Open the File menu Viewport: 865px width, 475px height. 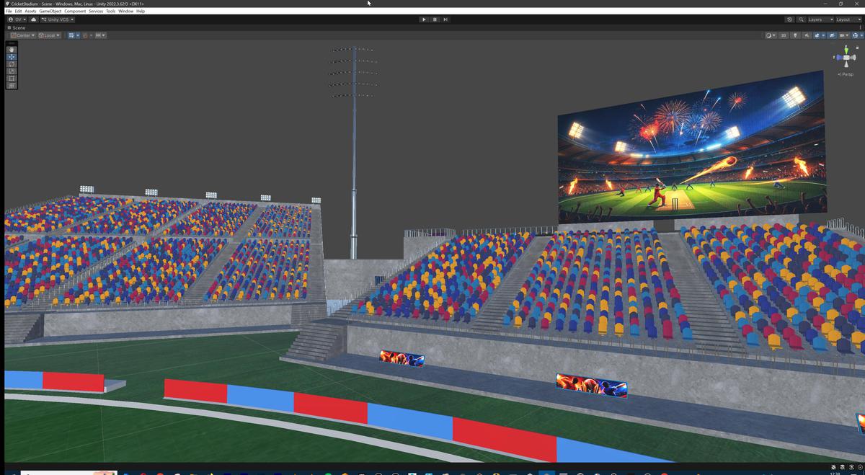[9, 11]
